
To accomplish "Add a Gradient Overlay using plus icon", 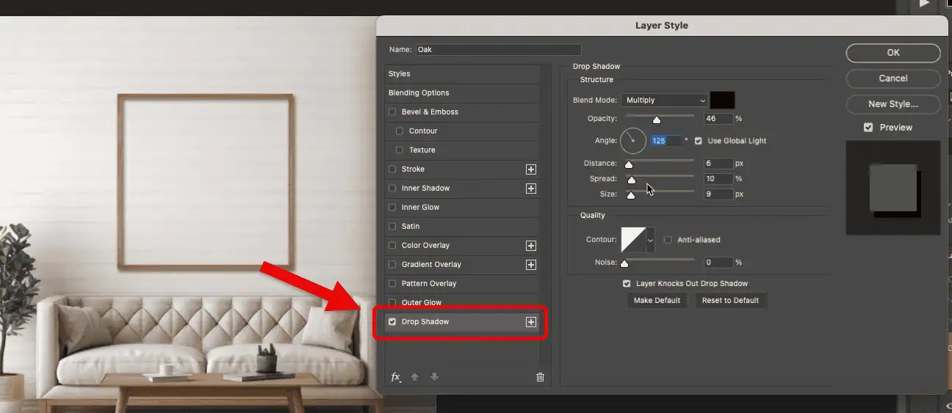I will [x=531, y=265].
